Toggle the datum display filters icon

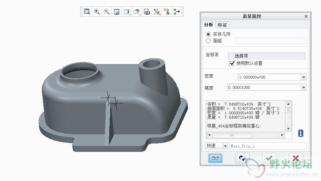click(x=157, y=12)
